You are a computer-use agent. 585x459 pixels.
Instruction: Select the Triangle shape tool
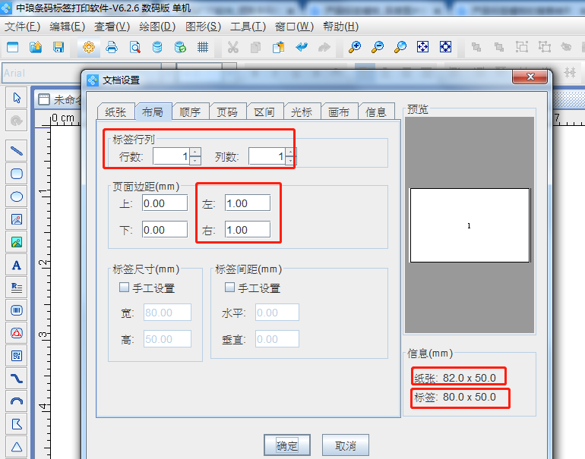click(17, 446)
